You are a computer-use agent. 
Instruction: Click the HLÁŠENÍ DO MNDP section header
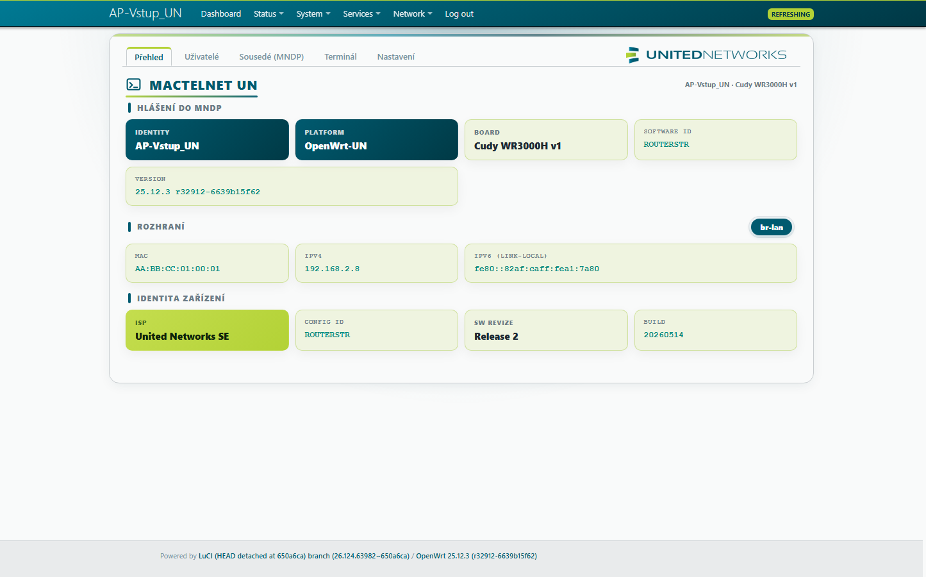click(x=179, y=108)
